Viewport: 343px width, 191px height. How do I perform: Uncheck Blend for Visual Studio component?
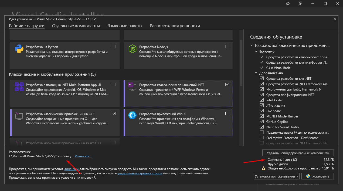(x=262, y=127)
